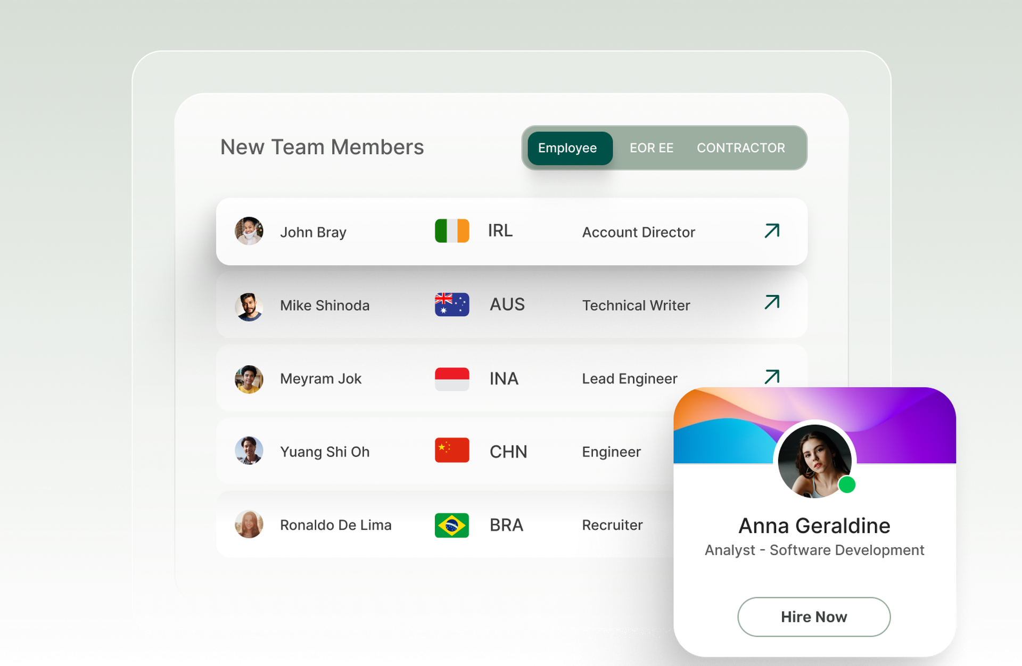
Task: Switch to the EOR EE tab
Action: pyautogui.click(x=651, y=148)
